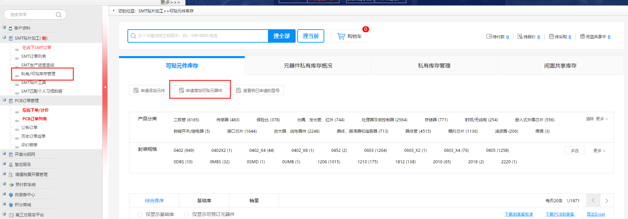
Task: Open the 闲置共享库存 tab
Action: click(x=560, y=66)
